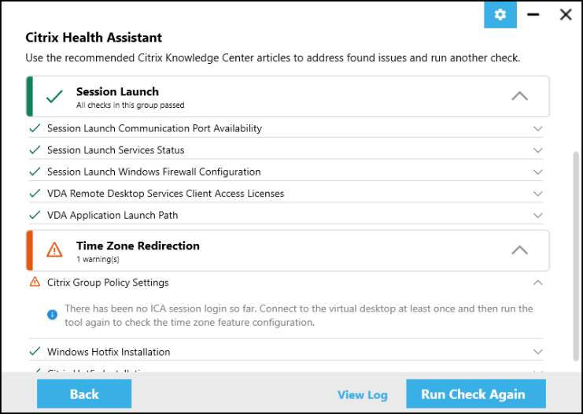Click the checkmark next to Session Launch Services Status
This screenshot has height=414, width=583.
35,150
